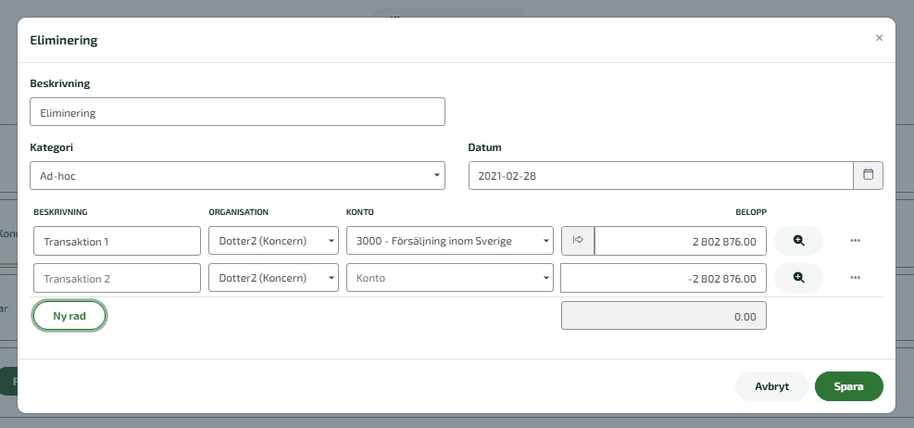The width and height of the screenshot is (914, 428).
Task: Click the Transaktion 2 placeholder field
Action: coord(118,278)
